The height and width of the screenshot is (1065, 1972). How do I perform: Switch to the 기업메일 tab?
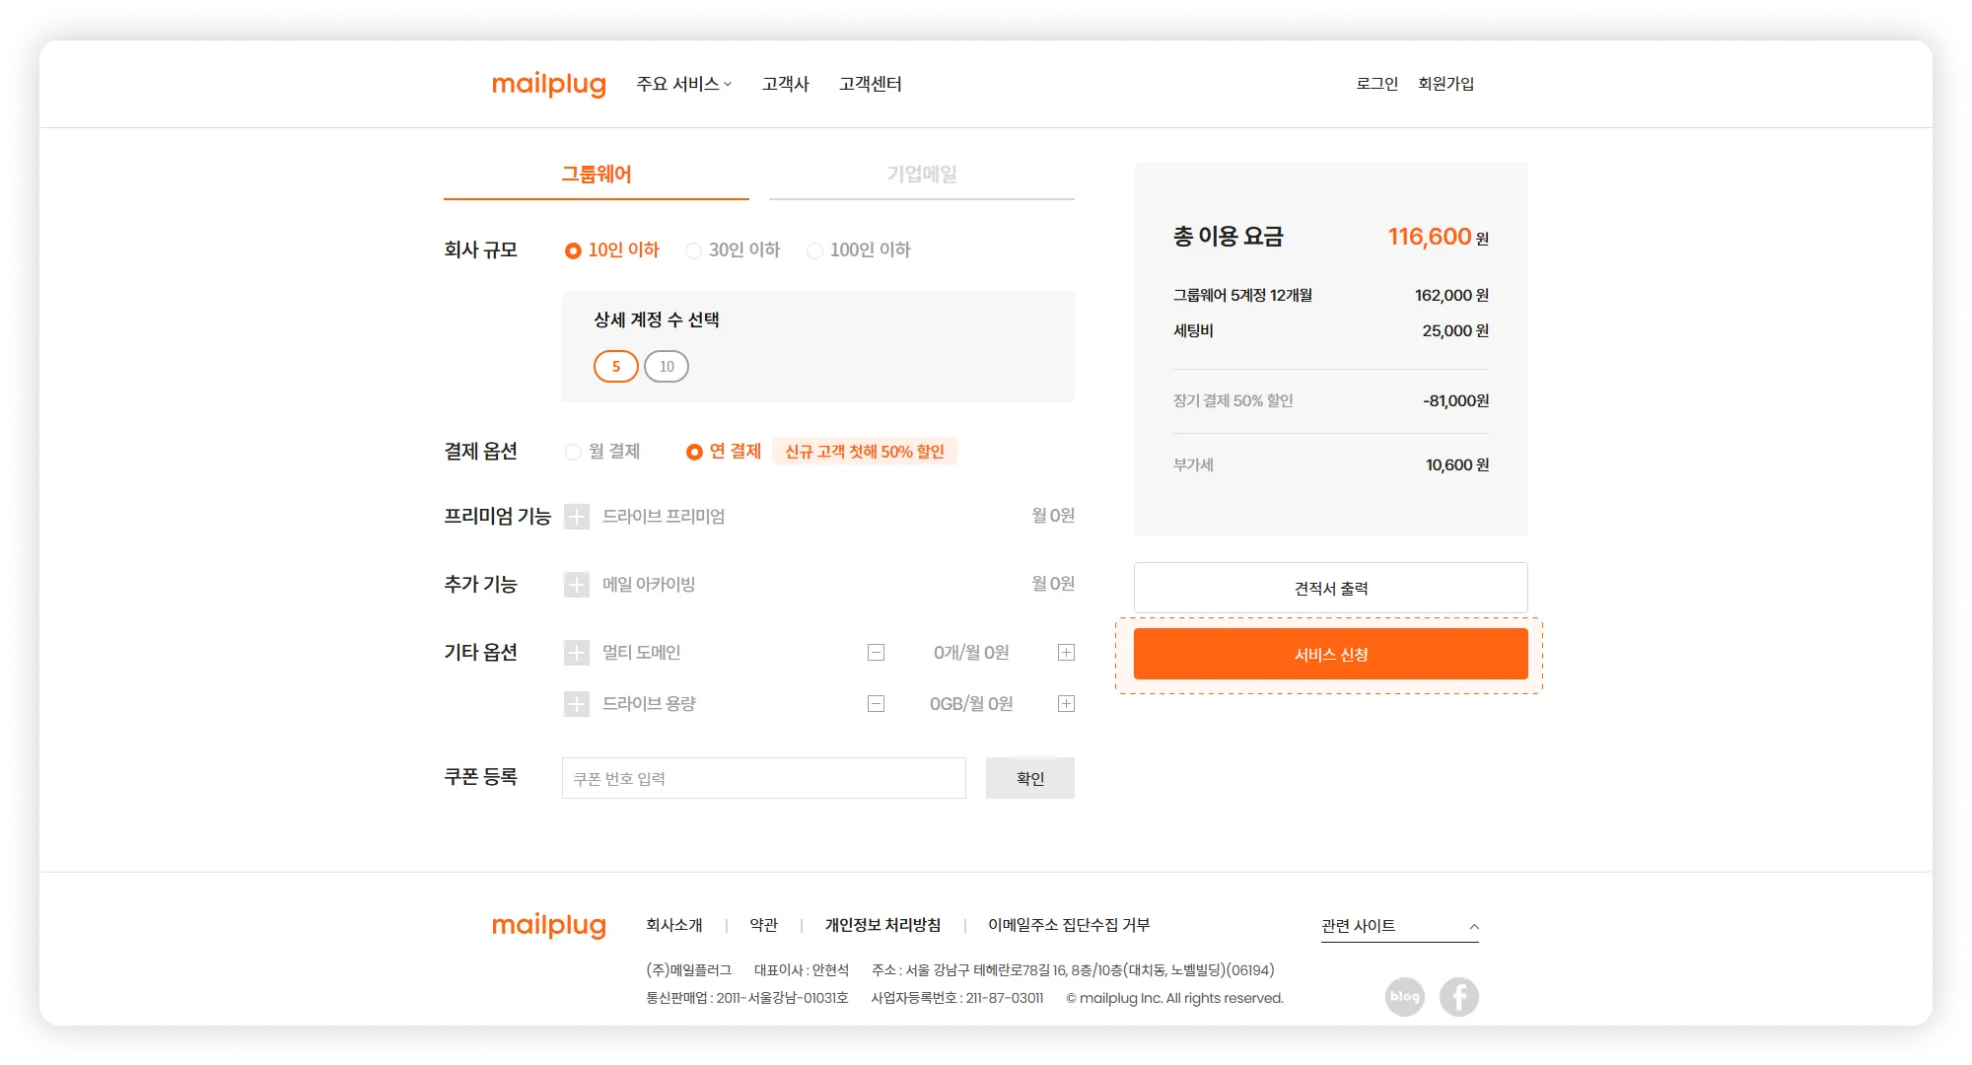click(921, 175)
